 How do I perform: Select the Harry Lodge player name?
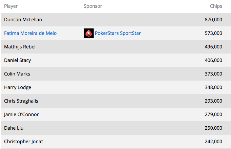pyautogui.click(x=18, y=87)
